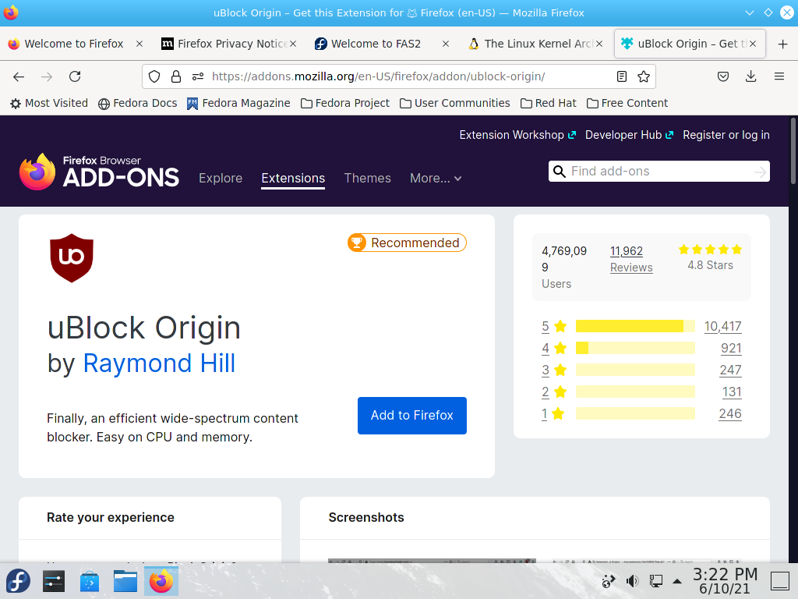The width and height of the screenshot is (798, 599).
Task: Open the User Communities bookmark folder
Action: 455,104
